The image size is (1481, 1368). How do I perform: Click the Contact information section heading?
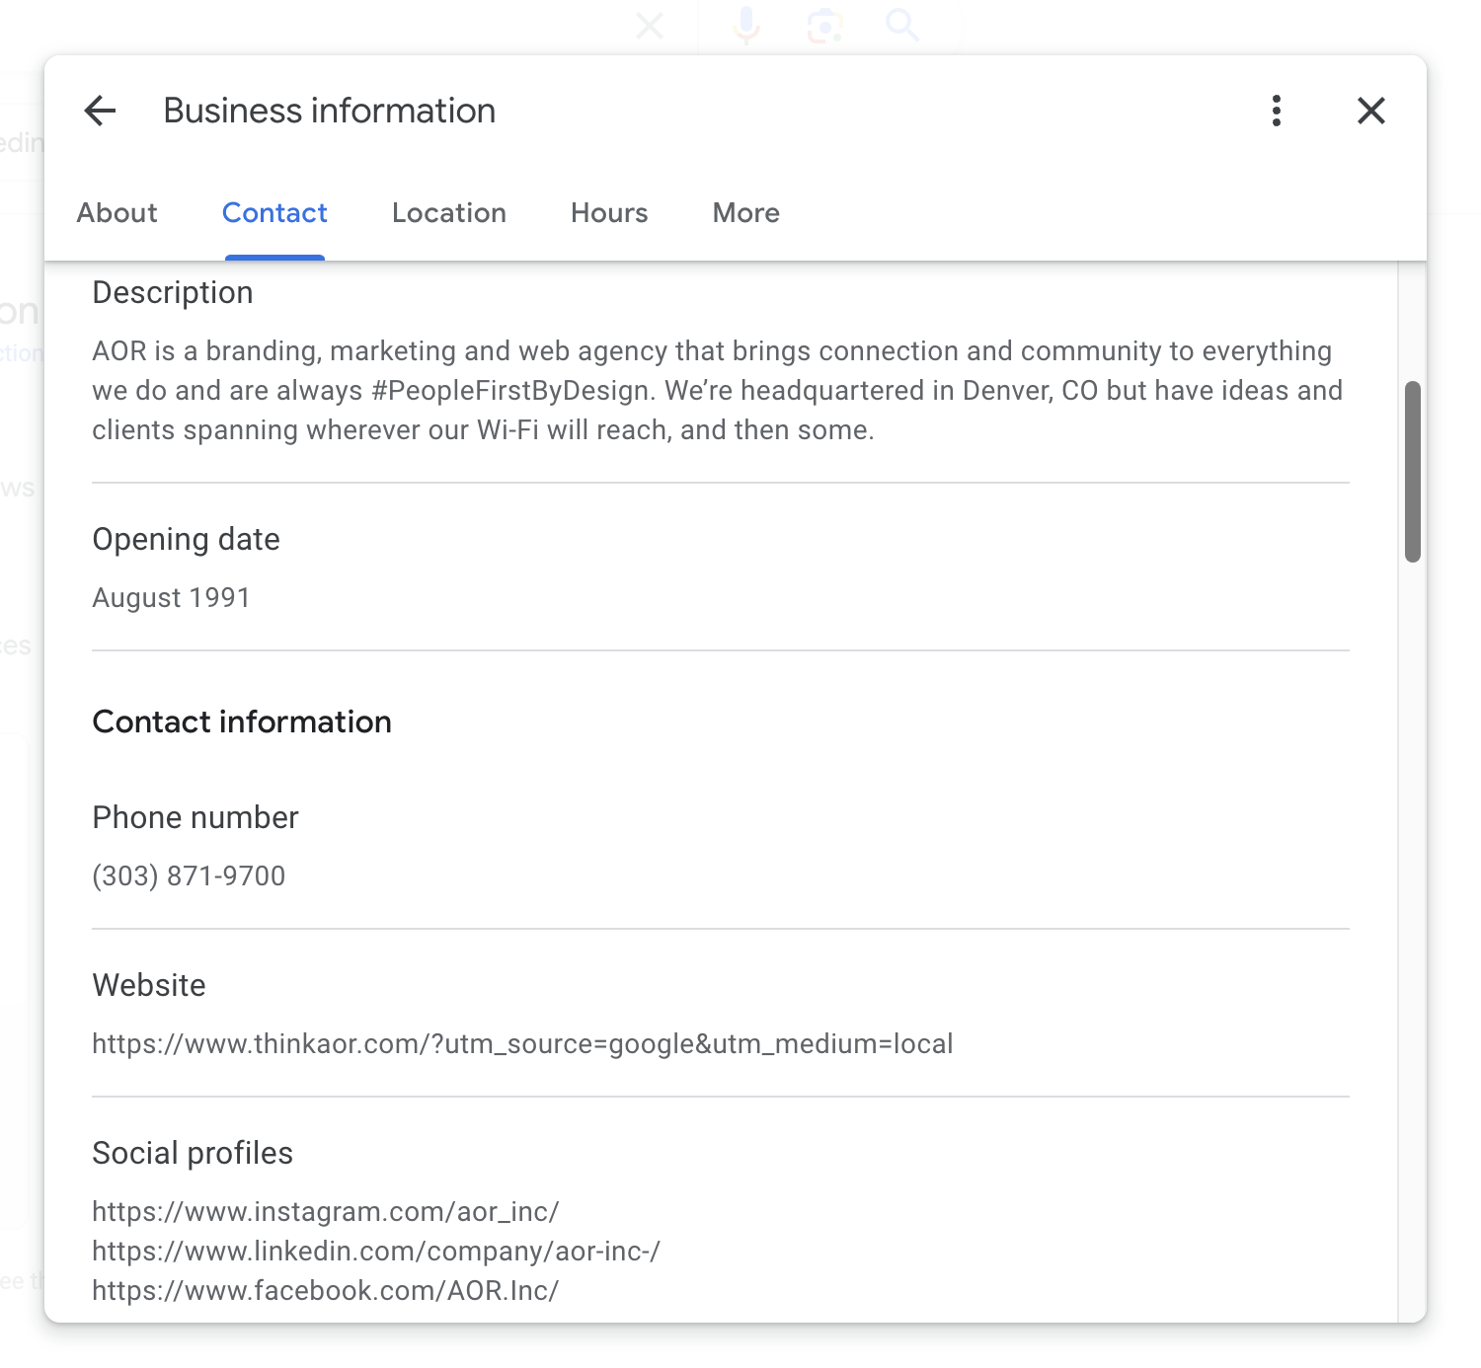click(242, 722)
